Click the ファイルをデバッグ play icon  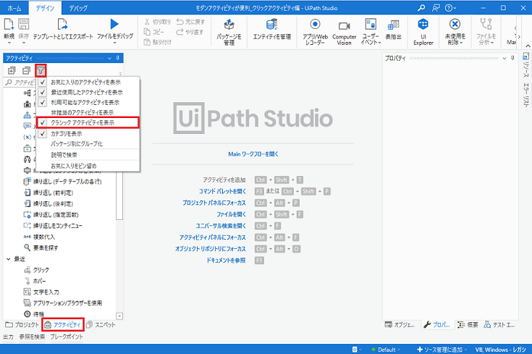pyautogui.click(x=115, y=25)
